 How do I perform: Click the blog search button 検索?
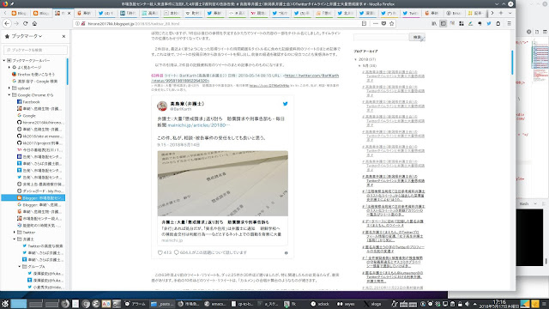click(417, 37)
